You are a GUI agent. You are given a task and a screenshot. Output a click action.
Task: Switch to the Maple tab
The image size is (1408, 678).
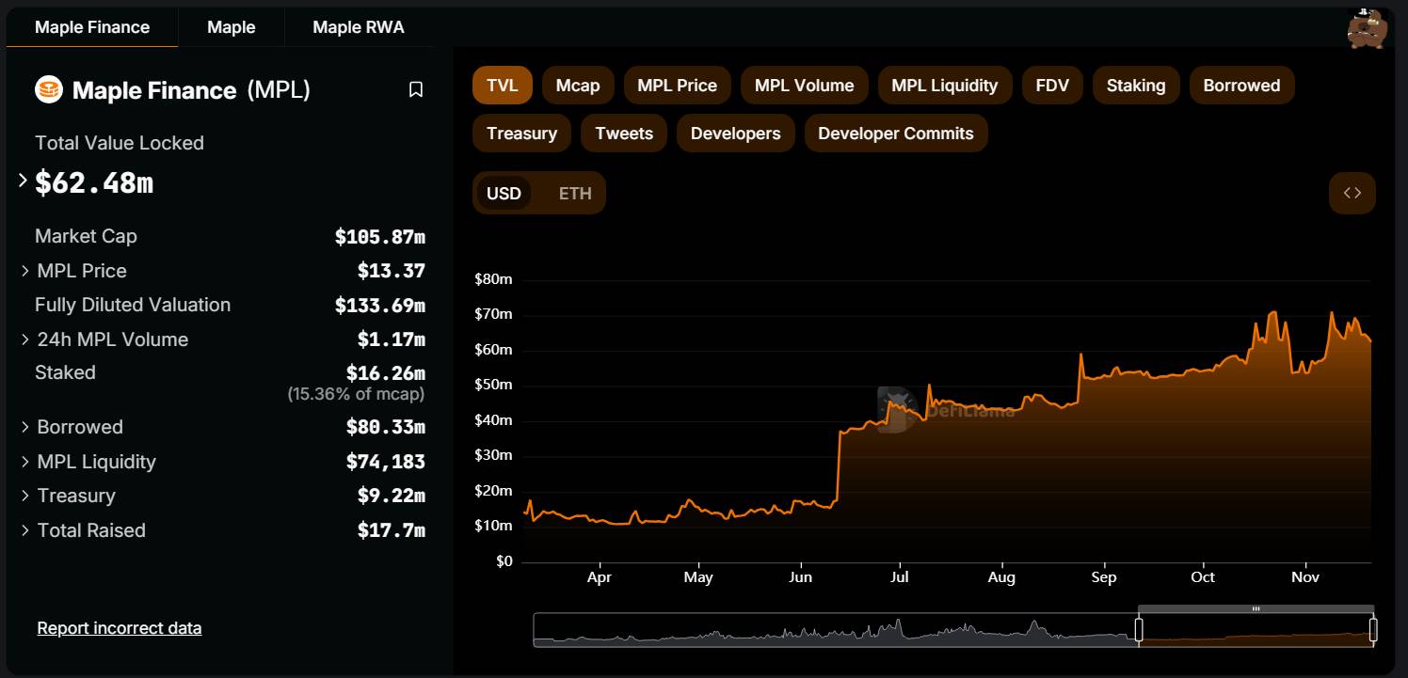point(232,27)
